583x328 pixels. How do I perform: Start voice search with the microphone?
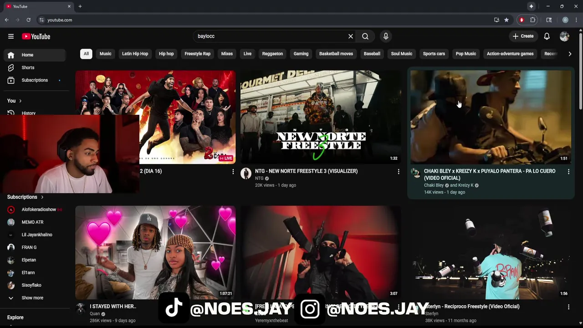(386, 36)
